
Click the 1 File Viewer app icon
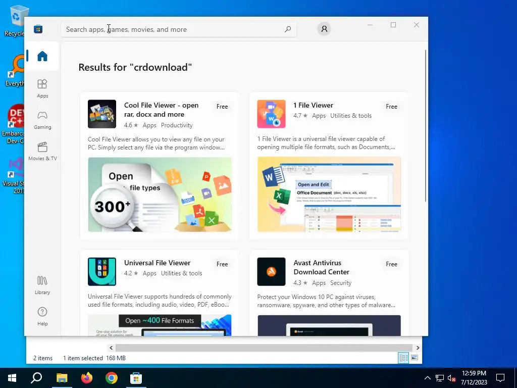tap(271, 114)
